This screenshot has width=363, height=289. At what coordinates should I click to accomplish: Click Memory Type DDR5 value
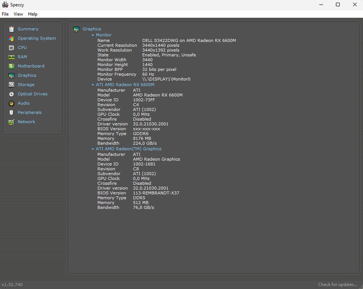139,198
